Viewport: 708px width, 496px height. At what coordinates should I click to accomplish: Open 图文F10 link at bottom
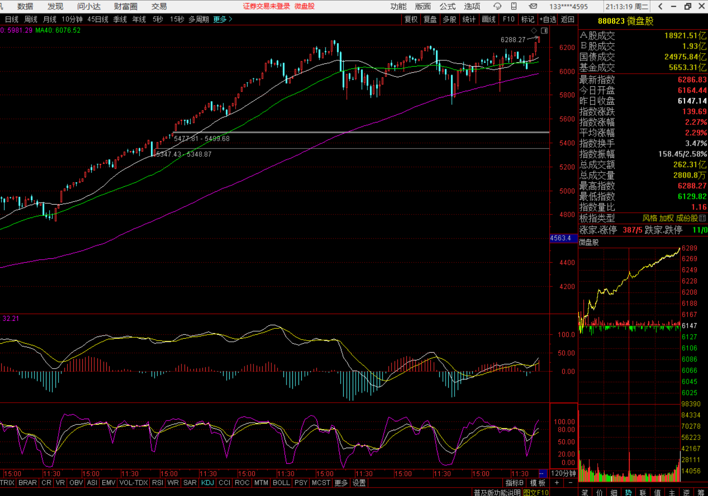point(536,492)
